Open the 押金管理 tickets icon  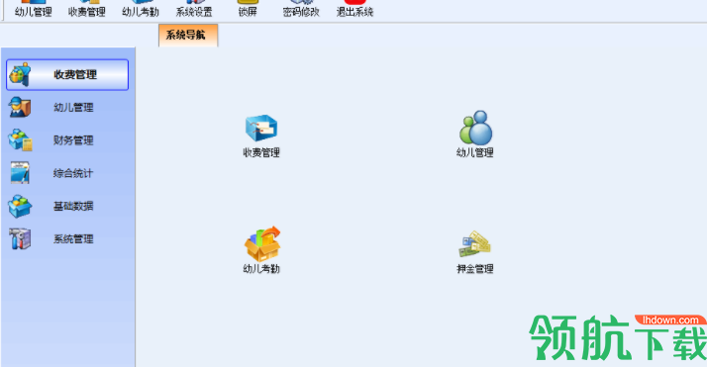click(474, 244)
